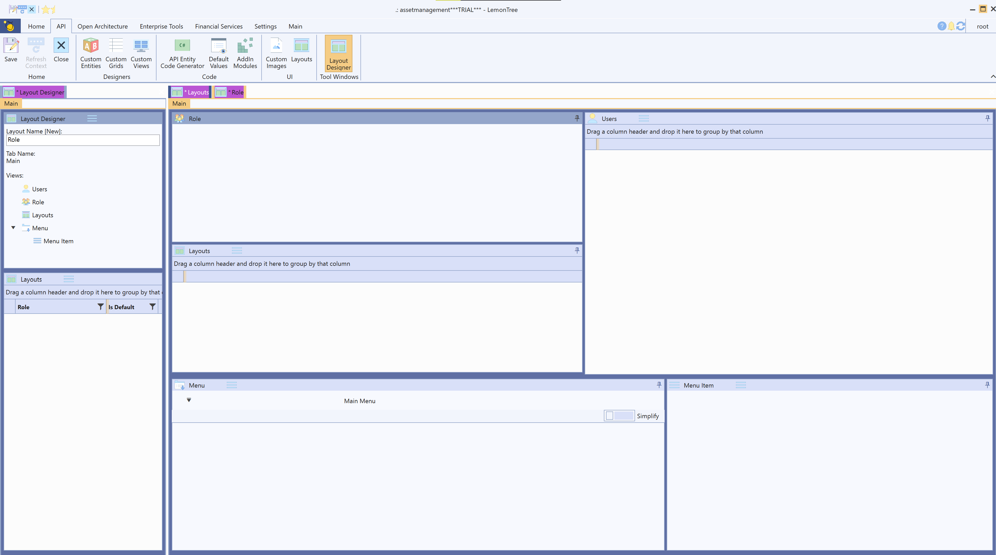Viewport: 996px width, 555px height.
Task: Click the Layout Name input field
Action: tap(83, 140)
